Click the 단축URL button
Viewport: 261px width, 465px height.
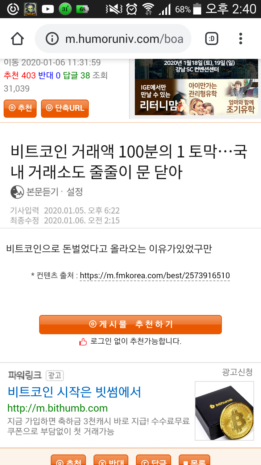click(65, 108)
